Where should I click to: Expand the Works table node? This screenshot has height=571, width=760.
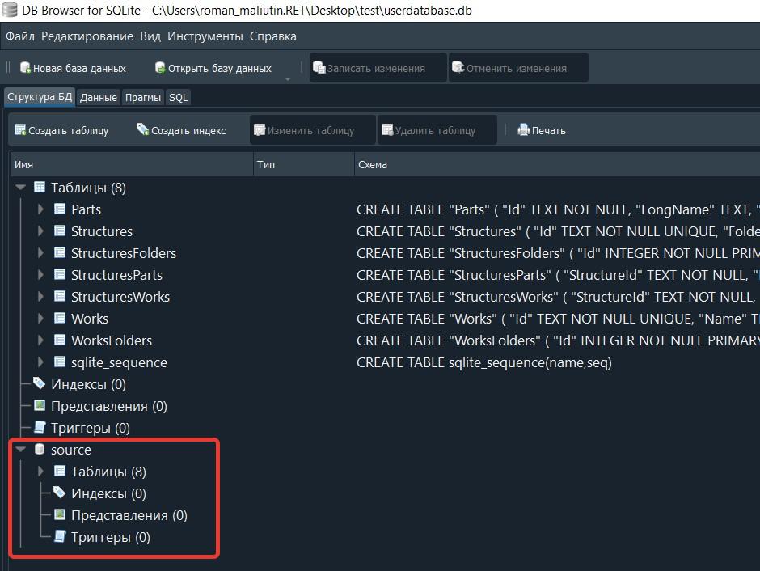click(40, 318)
